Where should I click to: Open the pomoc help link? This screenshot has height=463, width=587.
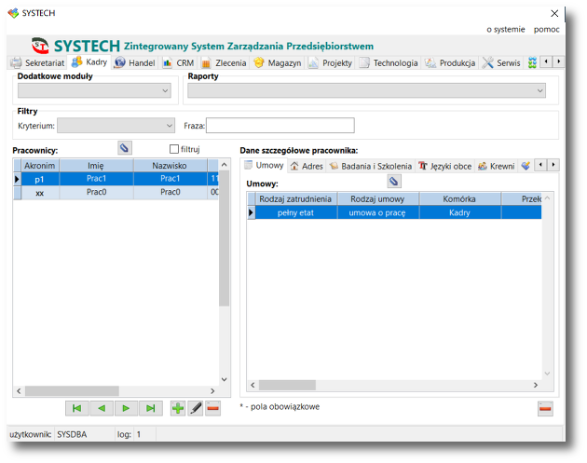tap(546, 29)
